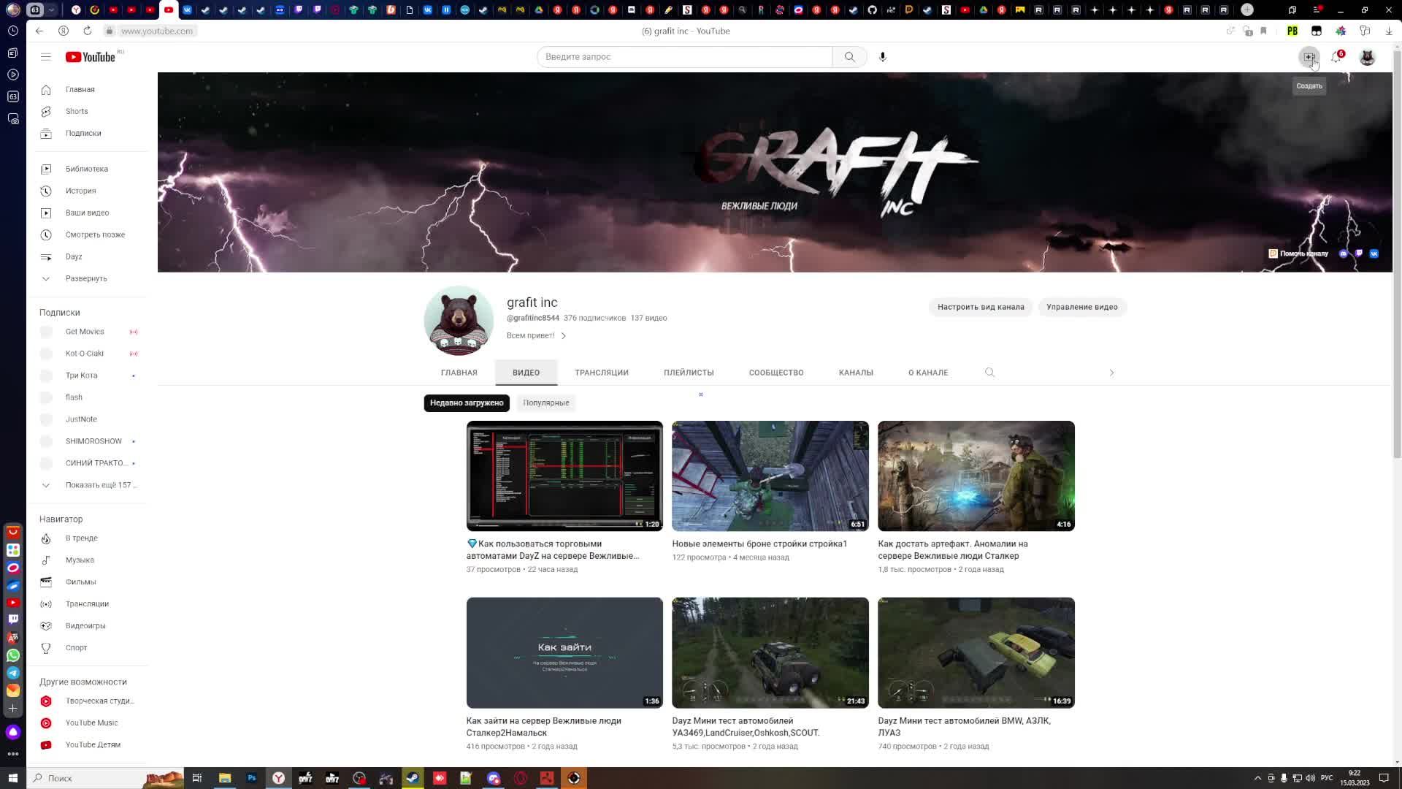Select the Recently uploaded filter chip
1402x789 pixels.
tap(467, 403)
